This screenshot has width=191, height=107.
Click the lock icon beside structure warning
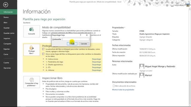point(43,49)
